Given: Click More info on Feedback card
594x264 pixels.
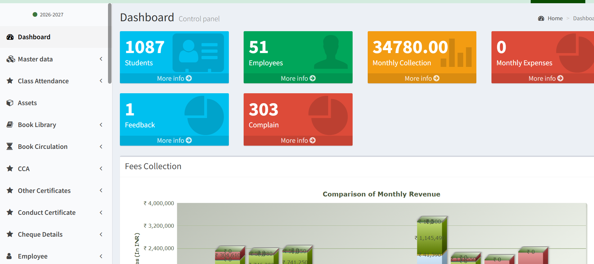Looking at the screenshot, I should pos(174,141).
